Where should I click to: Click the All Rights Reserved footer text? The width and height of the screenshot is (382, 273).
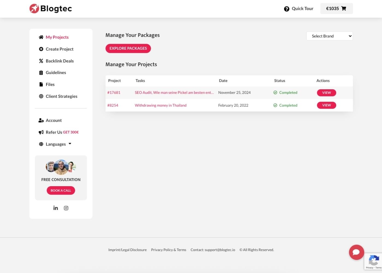tap(257, 250)
